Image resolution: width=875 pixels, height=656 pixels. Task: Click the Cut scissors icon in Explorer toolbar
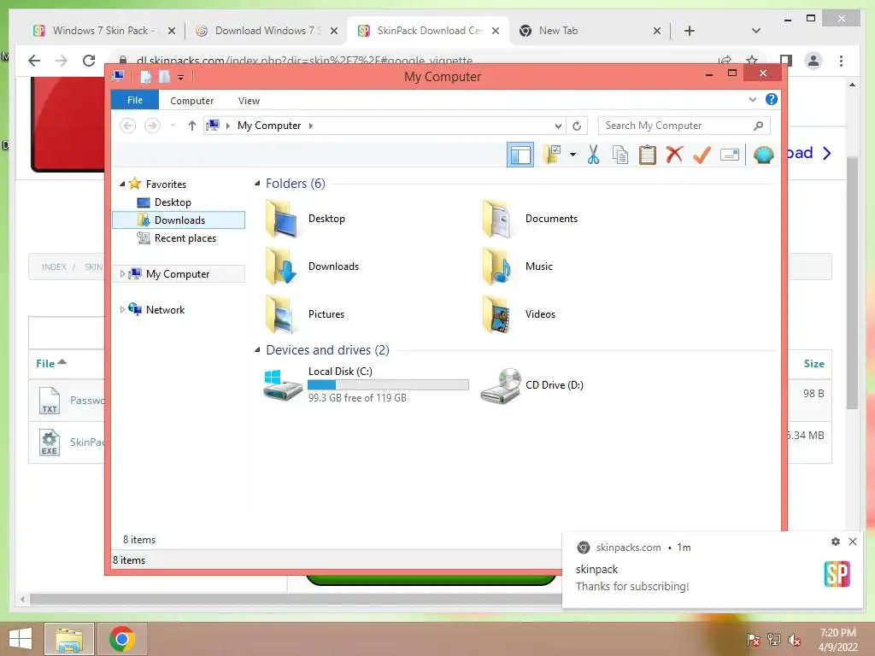pyautogui.click(x=593, y=155)
